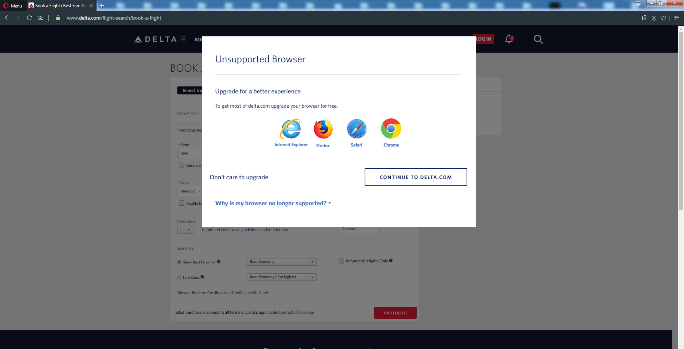The width and height of the screenshot is (684, 349).
Task: Click the ad blocker shield icon
Action: 654,18
